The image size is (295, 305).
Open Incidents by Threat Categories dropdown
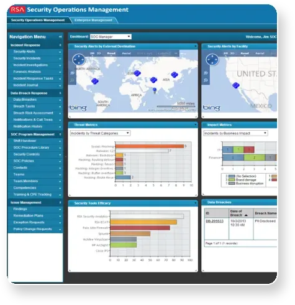click(100, 133)
